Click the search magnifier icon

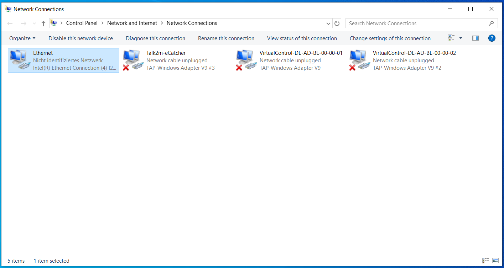pos(491,23)
